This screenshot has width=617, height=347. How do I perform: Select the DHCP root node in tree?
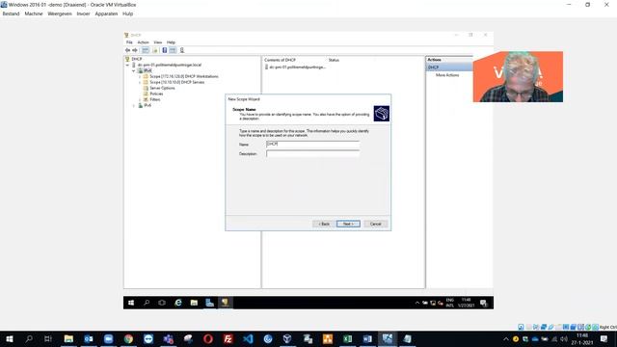(x=137, y=59)
